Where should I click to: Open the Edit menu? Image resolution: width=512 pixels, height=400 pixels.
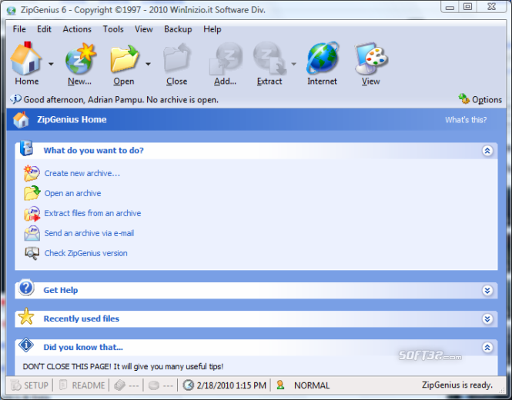[44, 29]
